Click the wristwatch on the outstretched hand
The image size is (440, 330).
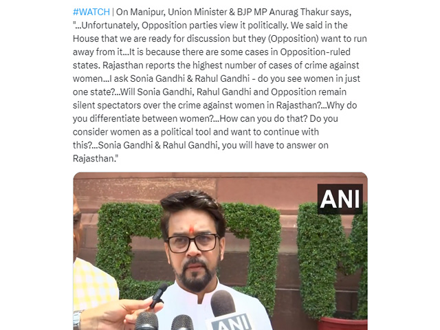pyautogui.click(x=77, y=320)
